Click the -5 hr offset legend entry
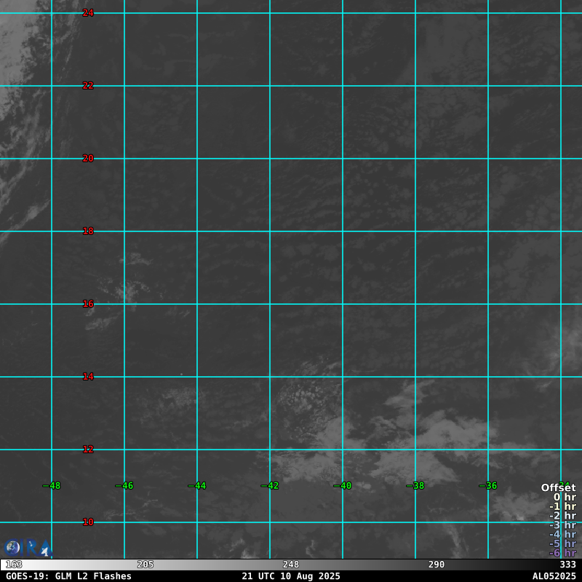Image resolution: width=582 pixels, height=582 pixels. 562,543
